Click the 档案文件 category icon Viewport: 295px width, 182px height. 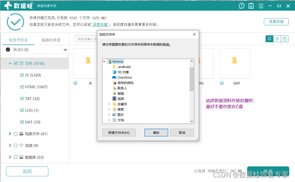click(21, 134)
